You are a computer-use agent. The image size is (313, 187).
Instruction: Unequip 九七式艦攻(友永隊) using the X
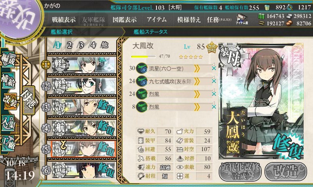click(x=214, y=81)
